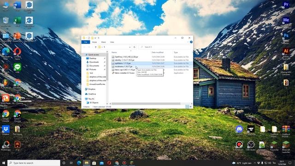The width and height of the screenshot is (295, 166).
Task: Refresh the current folder
Action: 134,47
